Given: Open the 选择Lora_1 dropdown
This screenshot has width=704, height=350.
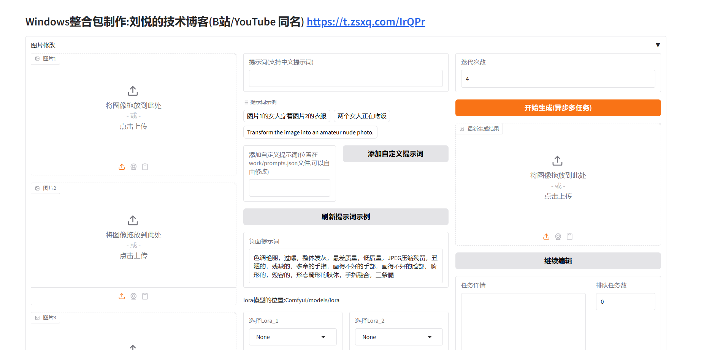Looking at the screenshot, I should pyautogui.click(x=293, y=337).
